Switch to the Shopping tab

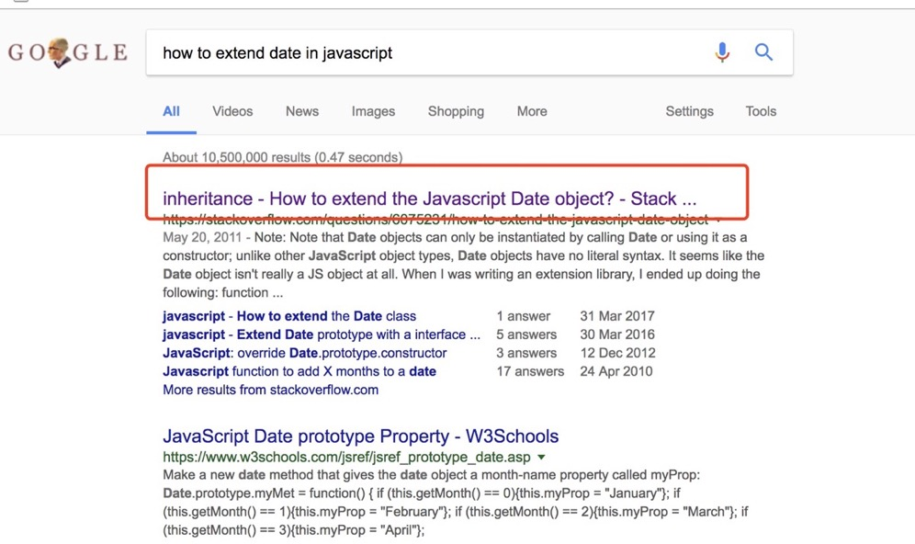coord(456,111)
